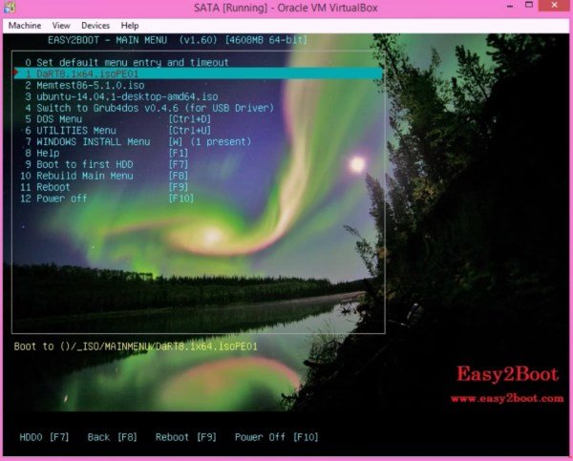573x461 pixels.
Task: Select the 'Power off' entry numbered 12
Action: pos(107,199)
